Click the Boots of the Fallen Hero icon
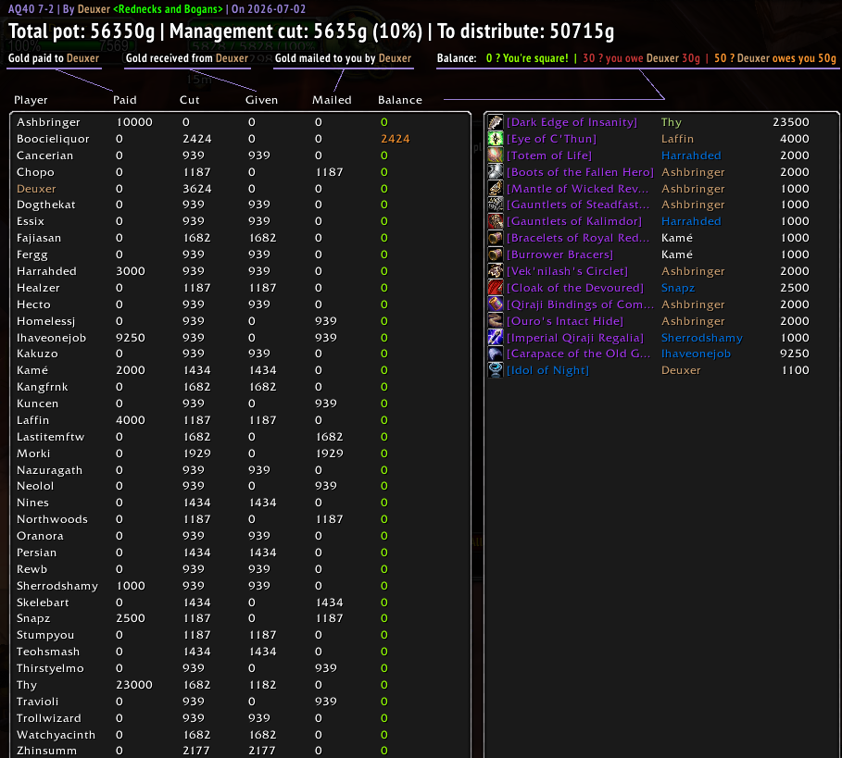 point(496,172)
